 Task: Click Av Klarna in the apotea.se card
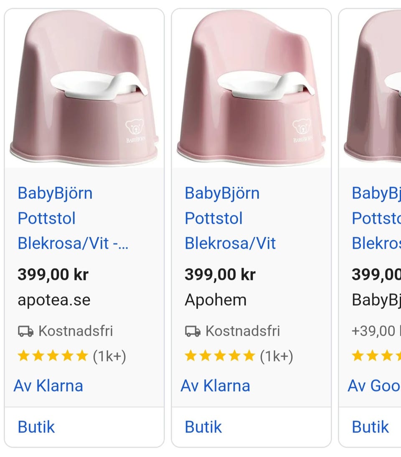click(x=48, y=385)
